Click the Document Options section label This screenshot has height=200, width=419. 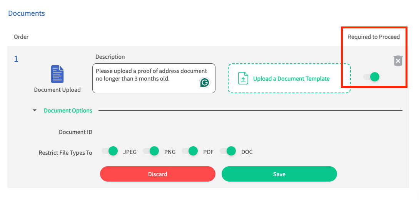coord(68,111)
